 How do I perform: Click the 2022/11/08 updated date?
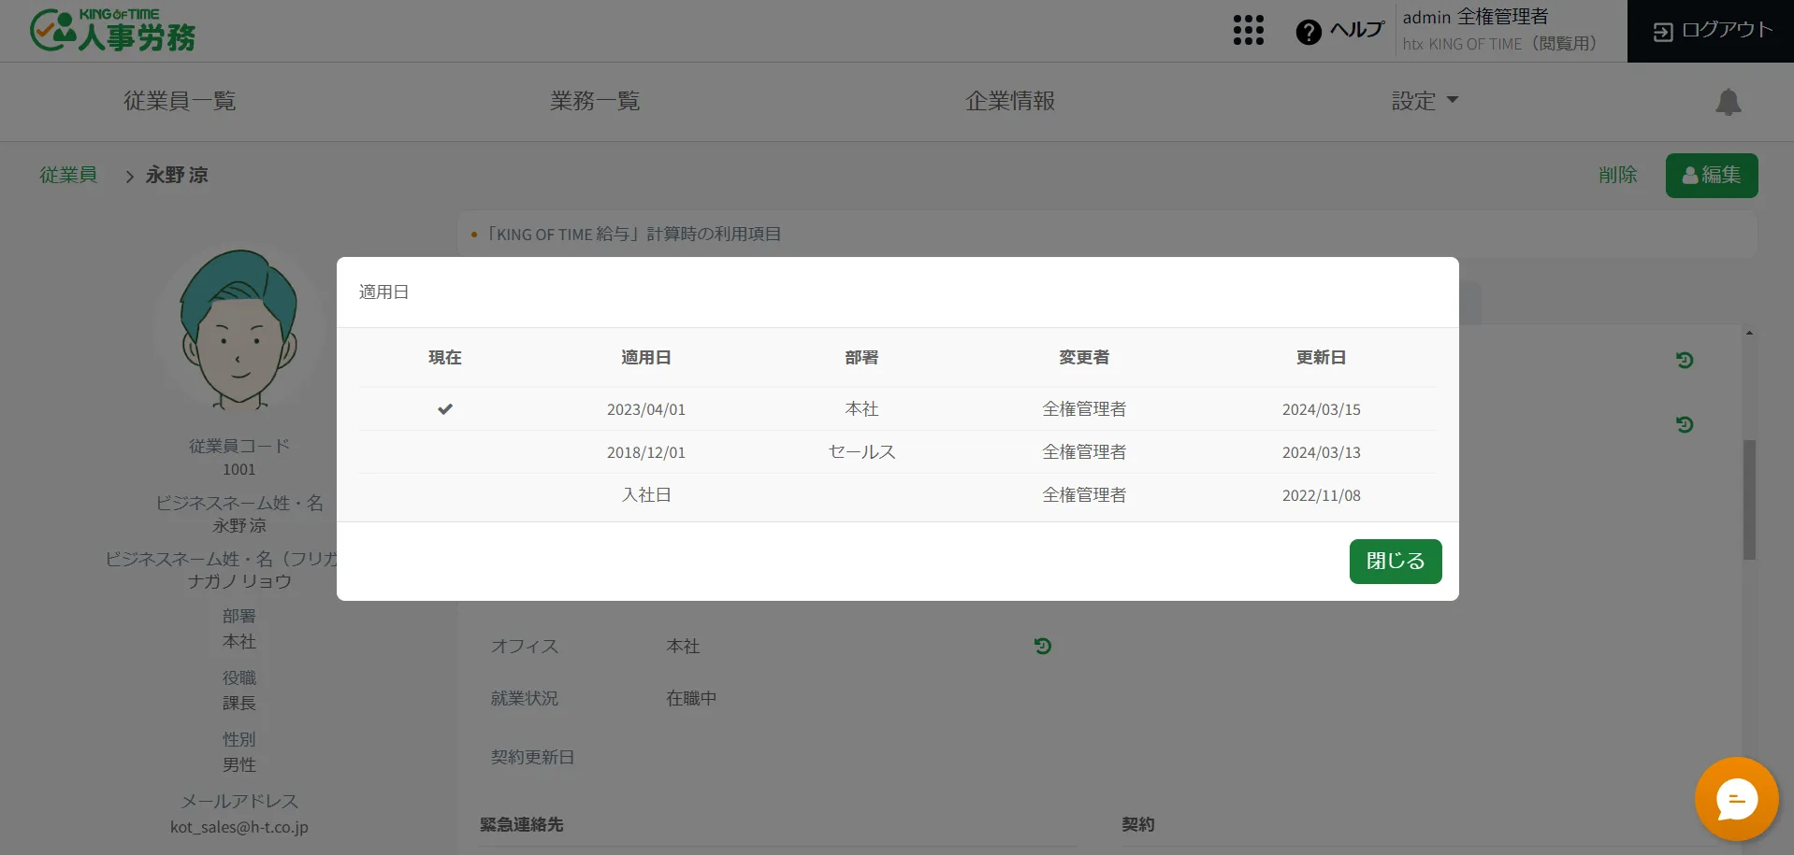pos(1321,495)
